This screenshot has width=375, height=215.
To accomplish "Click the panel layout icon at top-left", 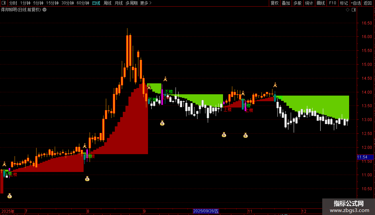I will [4, 3].
